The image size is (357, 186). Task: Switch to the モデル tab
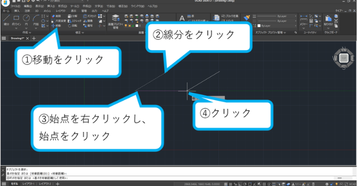pos(14,184)
